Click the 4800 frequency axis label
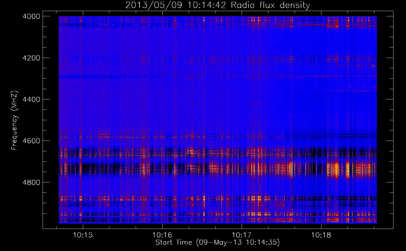406x251 pixels. coord(31,182)
